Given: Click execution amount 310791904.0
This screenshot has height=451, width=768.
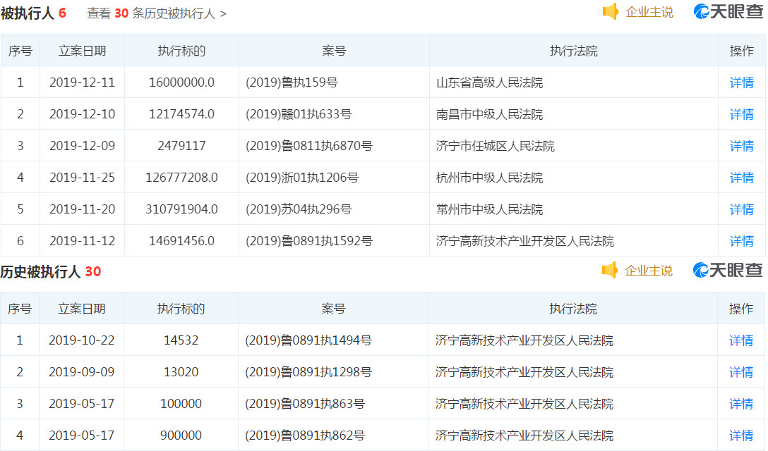Looking at the screenshot, I should point(181,209).
